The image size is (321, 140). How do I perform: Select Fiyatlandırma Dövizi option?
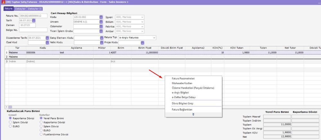tap(41, 134)
